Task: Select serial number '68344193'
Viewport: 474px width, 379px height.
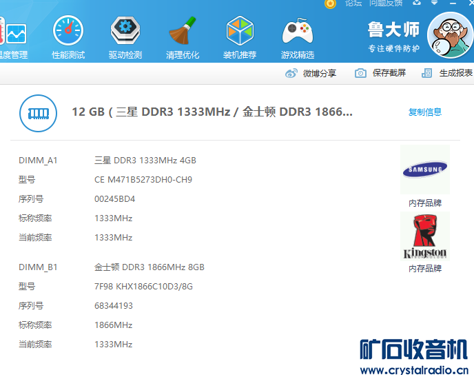Action: pyautogui.click(x=114, y=306)
